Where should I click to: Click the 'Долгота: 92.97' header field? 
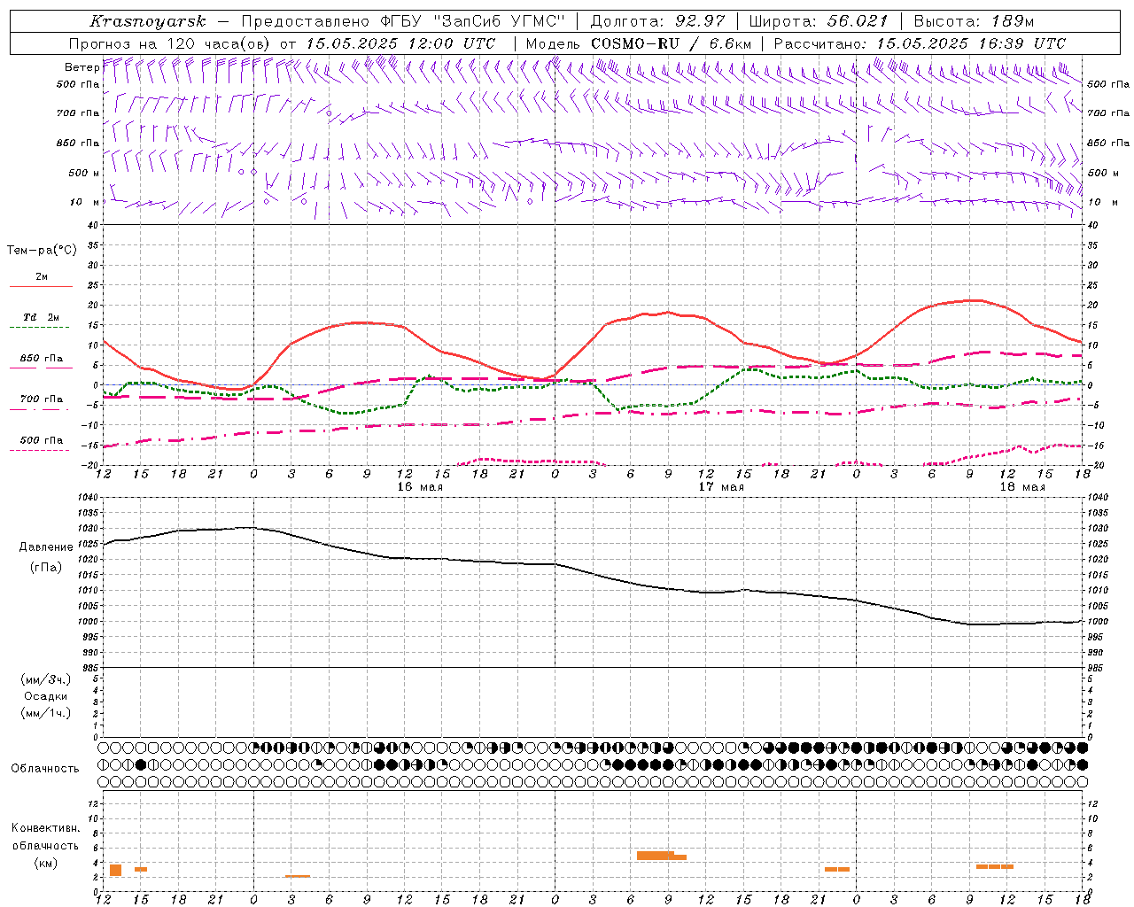pos(656,21)
